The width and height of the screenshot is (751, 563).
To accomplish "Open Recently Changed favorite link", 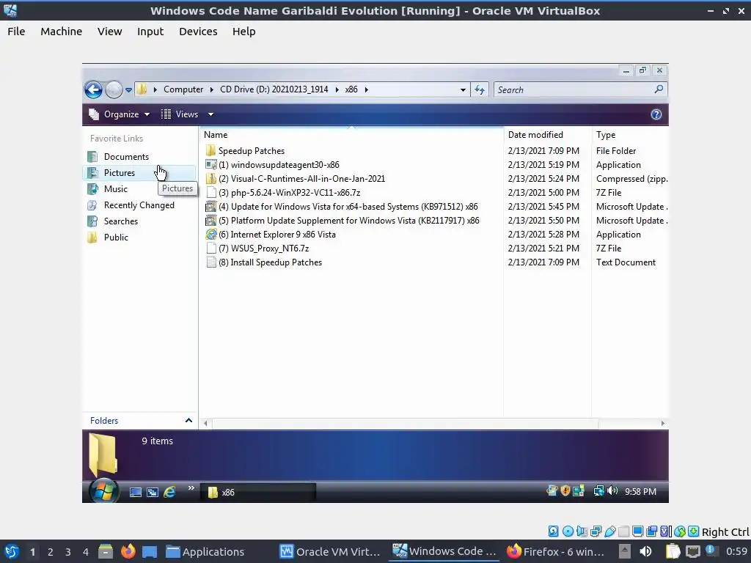I will point(139,205).
